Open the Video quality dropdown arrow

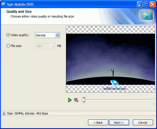(x=57, y=35)
